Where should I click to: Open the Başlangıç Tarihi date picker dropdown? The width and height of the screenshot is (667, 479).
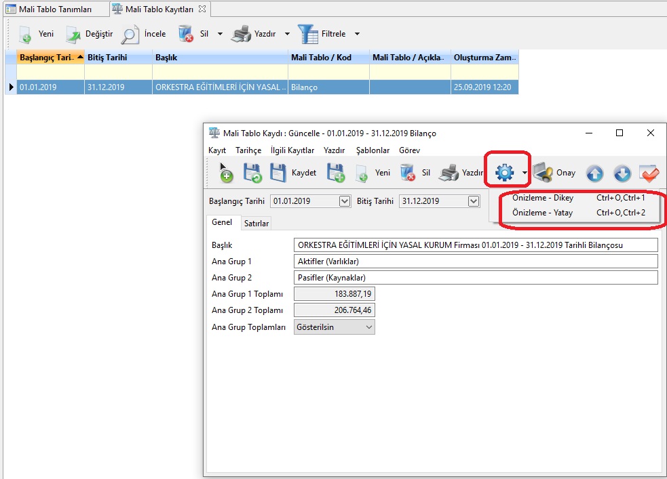pyautogui.click(x=344, y=201)
